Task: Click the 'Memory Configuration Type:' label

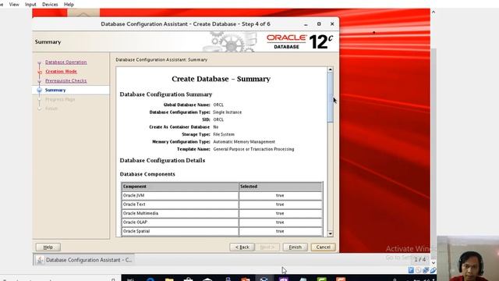Action: 181,142
